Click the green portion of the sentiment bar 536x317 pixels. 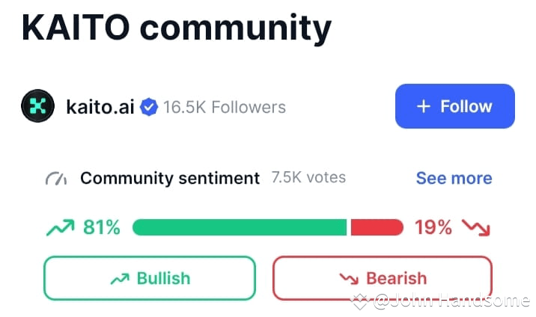(x=240, y=227)
